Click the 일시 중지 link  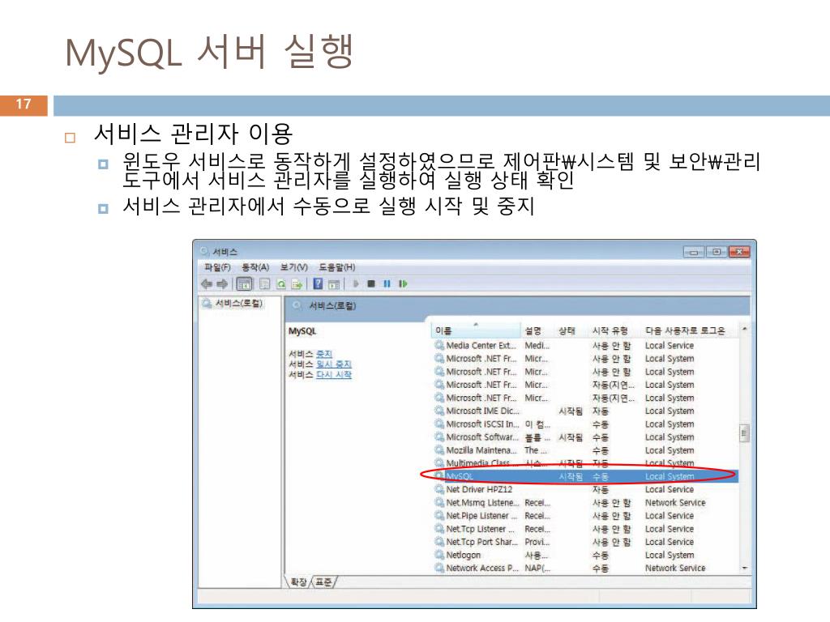tap(333, 364)
